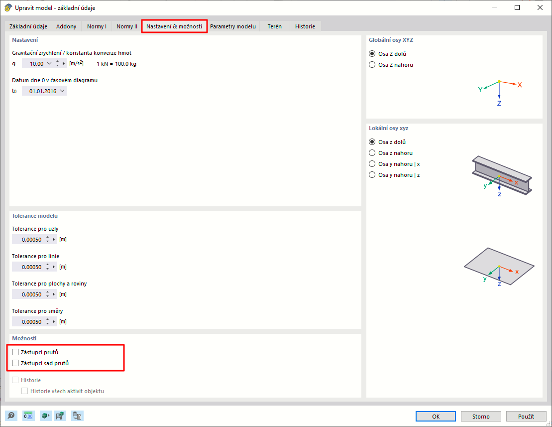Viewport: 552px width, 427px height.
Task: Click the surface local axes illustration
Action: [499, 267]
